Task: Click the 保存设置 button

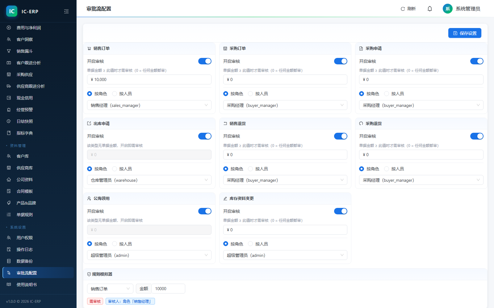Action: (x=465, y=33)
